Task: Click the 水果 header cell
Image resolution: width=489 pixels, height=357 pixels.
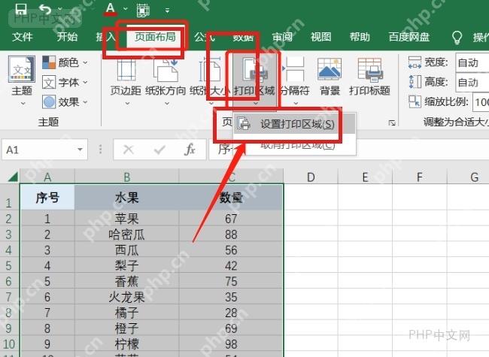Action: coord(126,197)
